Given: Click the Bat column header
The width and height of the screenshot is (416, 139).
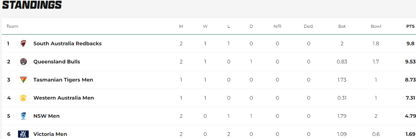Looking at the screenshot, I should click(342, 26).
